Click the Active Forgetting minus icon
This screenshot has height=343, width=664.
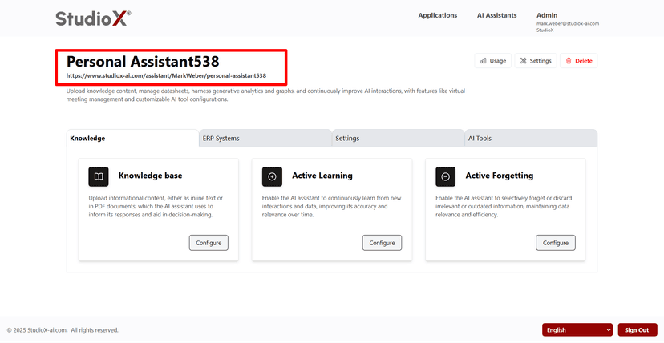coord(445,176)
